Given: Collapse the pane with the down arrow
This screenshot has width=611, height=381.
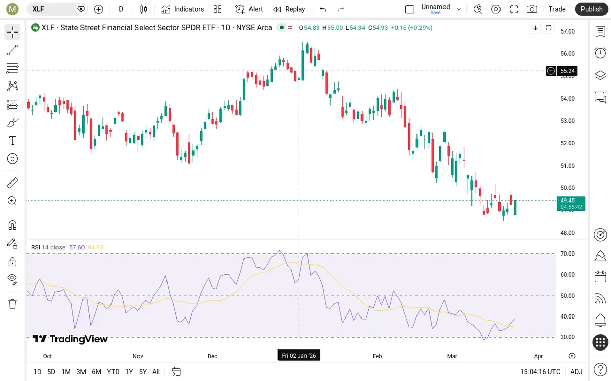Looking at the screenshot, I should pos(535,28).
